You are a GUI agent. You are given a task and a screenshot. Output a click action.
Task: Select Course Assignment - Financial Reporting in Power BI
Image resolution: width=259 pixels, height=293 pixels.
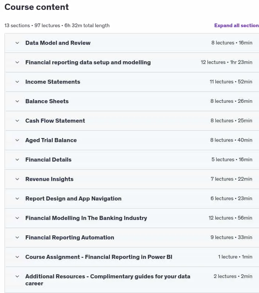(99, 257)
